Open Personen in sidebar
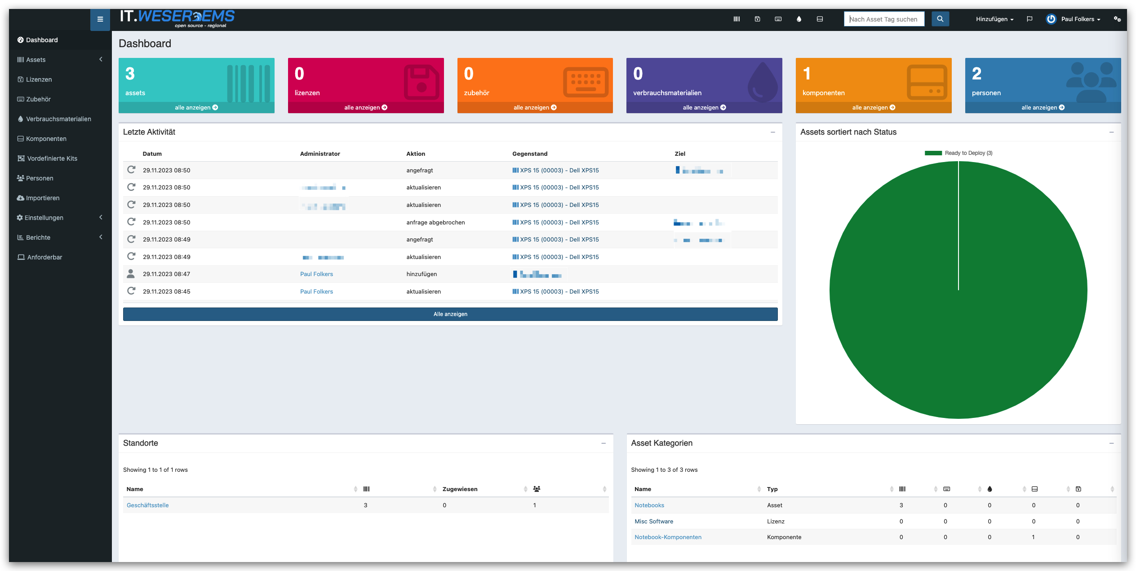The image size is (1136, 571). point(60,178)
